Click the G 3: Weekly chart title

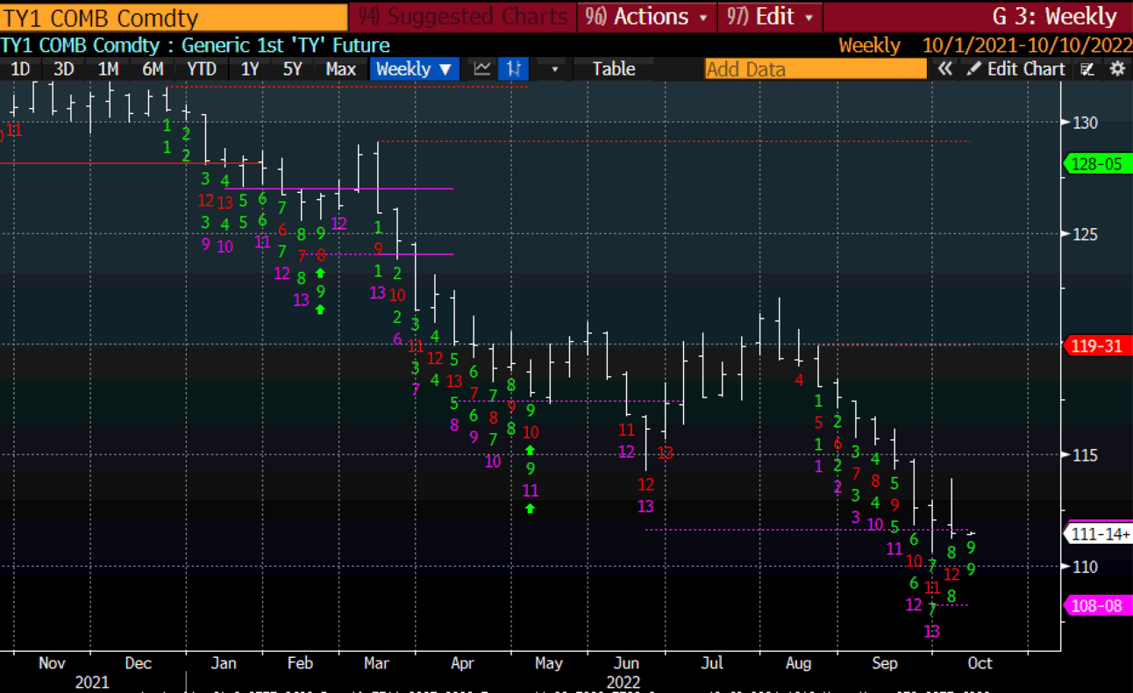(1055, 17)
